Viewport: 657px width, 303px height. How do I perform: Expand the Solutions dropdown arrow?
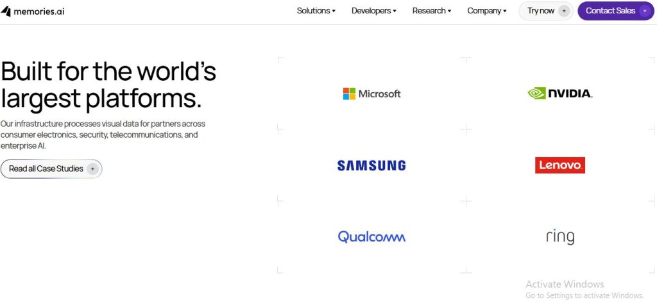334,12
